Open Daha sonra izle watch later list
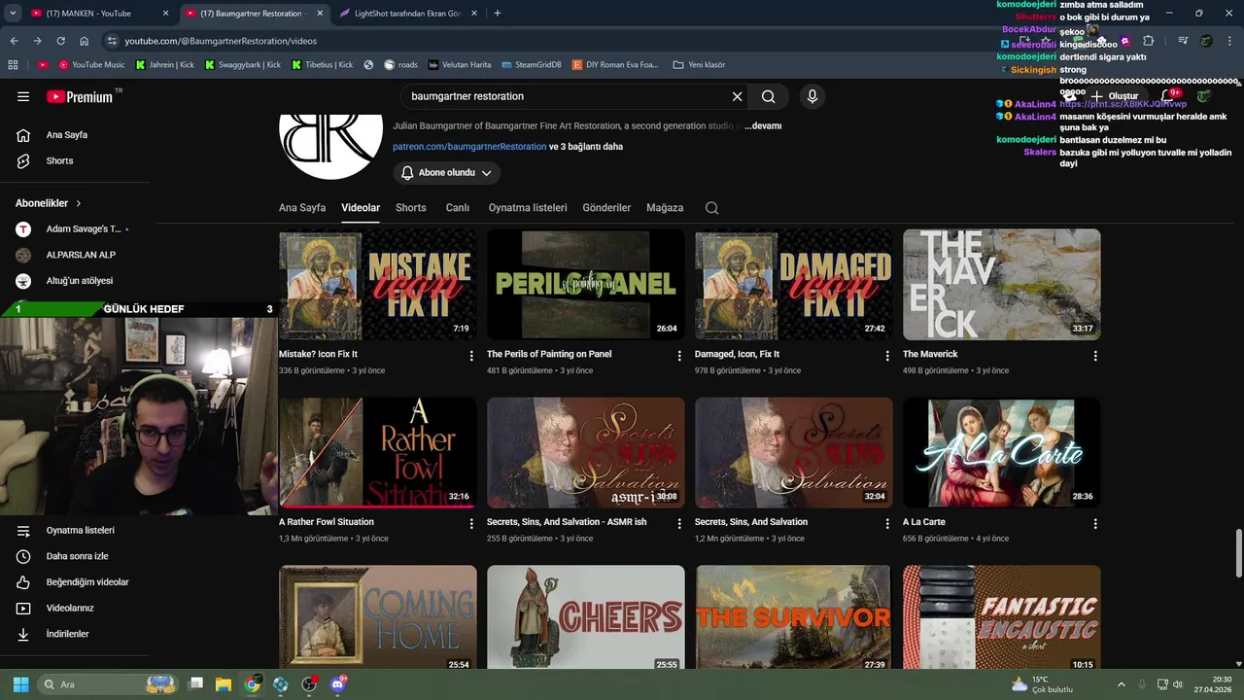This screenshot has height=700, width=1244. [x=75, y=556]
